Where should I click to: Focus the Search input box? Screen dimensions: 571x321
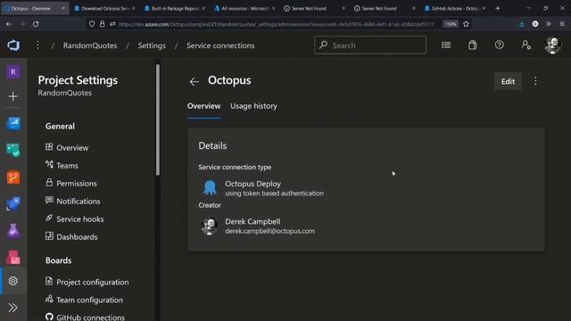point(370,45)
